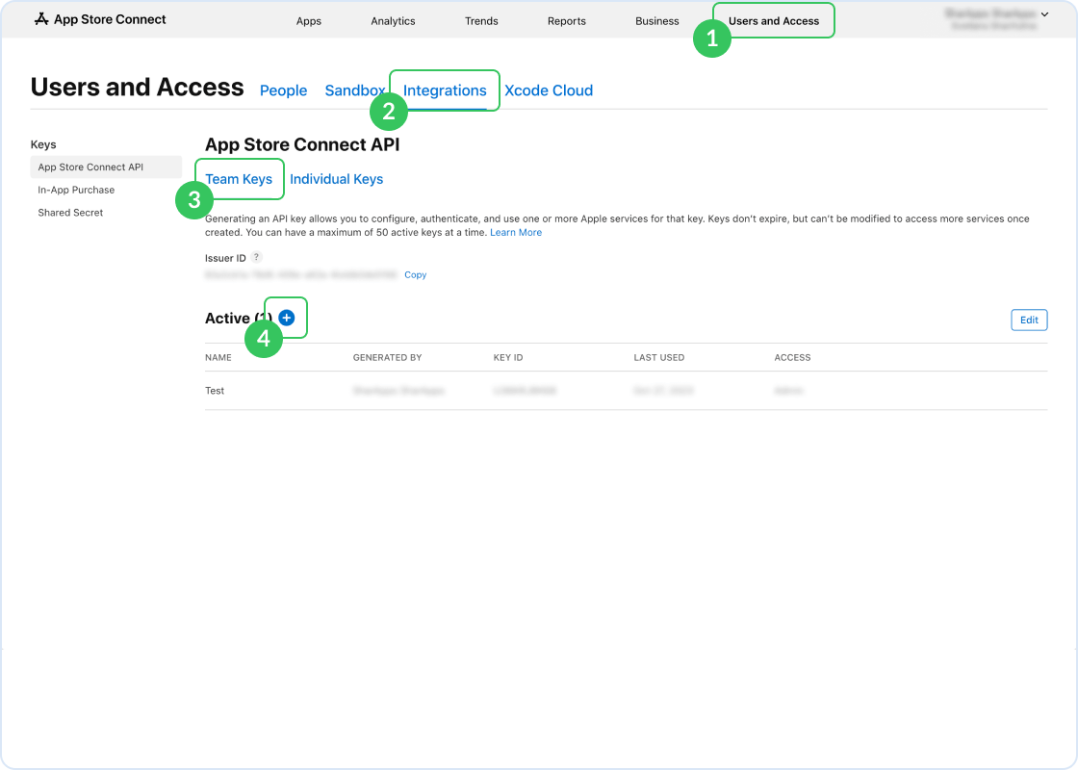Open the Learn More link
1078x770 pixels.
coord(516,232)
